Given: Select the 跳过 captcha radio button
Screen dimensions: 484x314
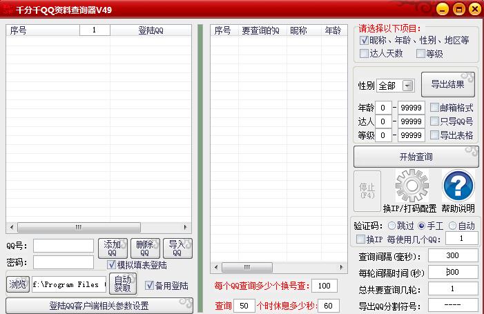Looking at the screenshot, I should (391, 226).
